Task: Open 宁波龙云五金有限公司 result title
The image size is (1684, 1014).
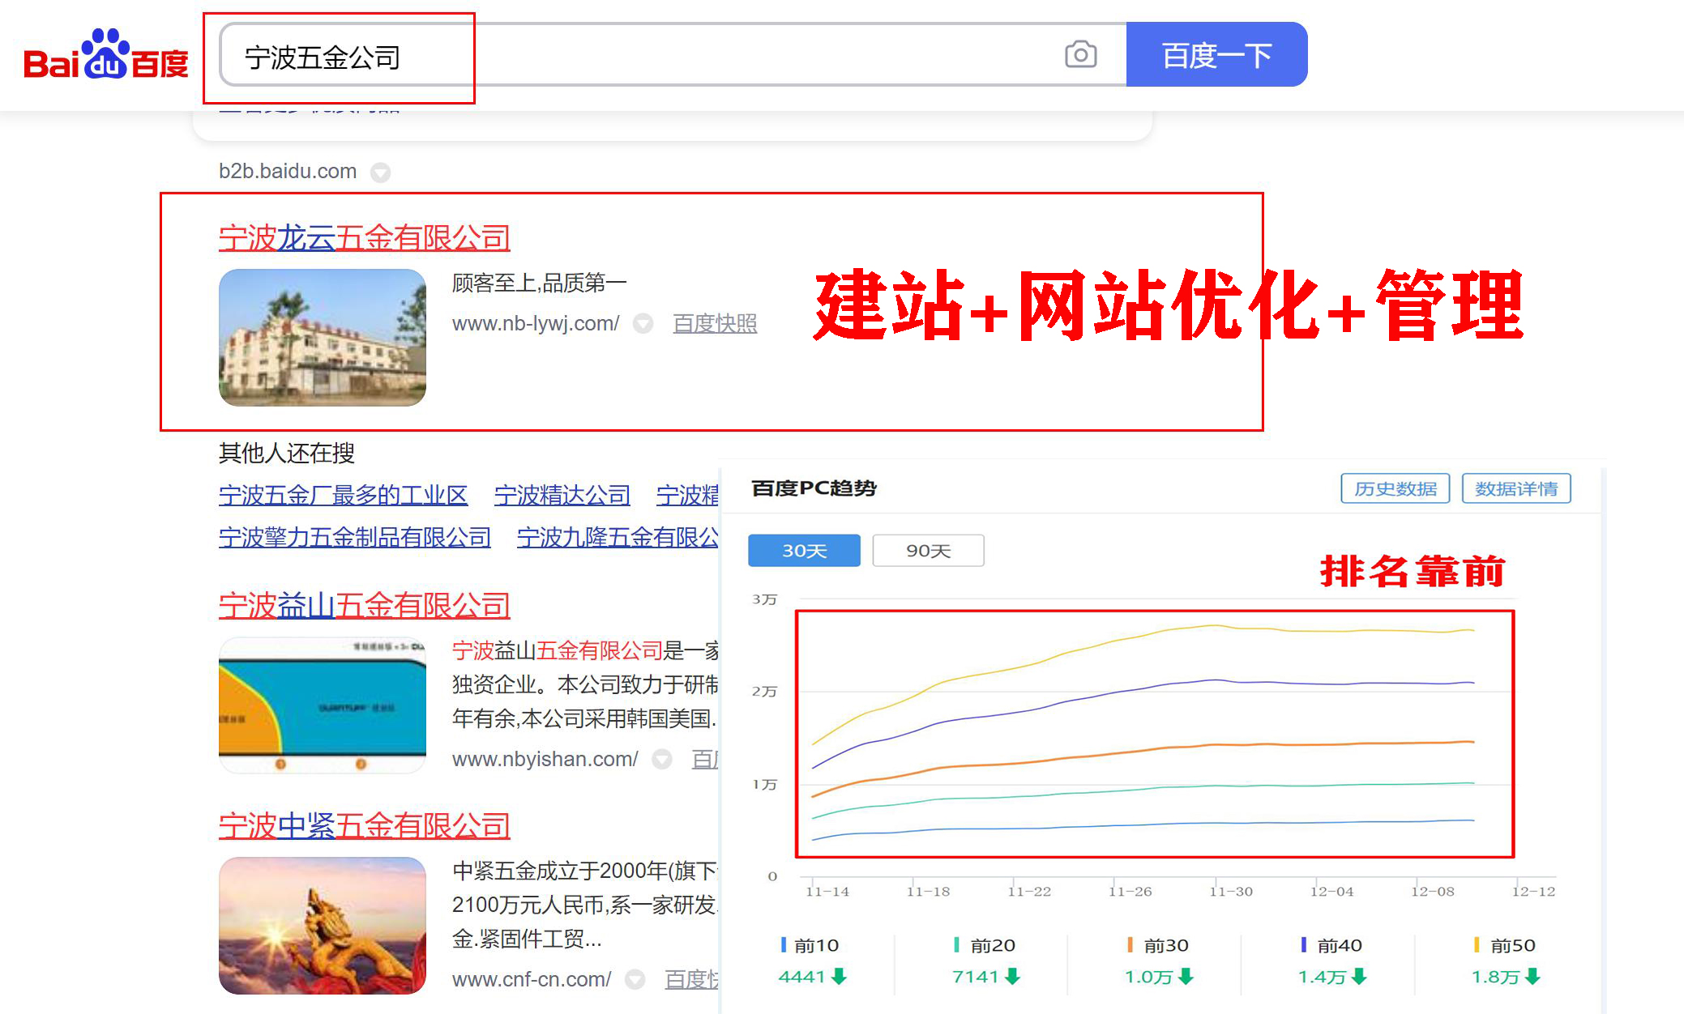Action: [x=364, y=238]
